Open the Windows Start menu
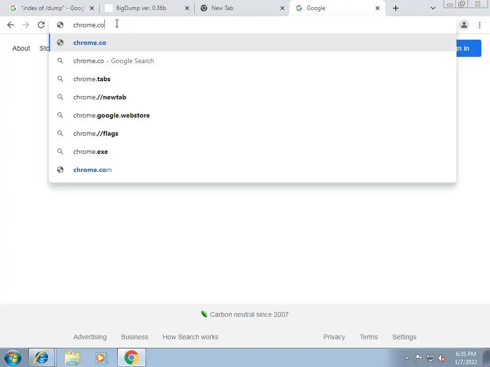Image resolution: width=490 pixels, height=367 pixels. pyautogui.click(x=13, y=357)
